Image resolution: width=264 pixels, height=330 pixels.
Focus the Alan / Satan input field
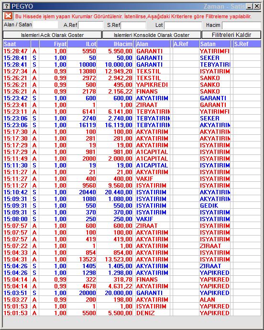tap(45, 25)
